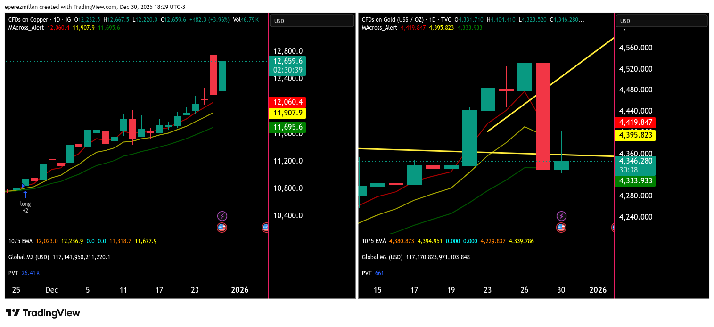This screenshot has width=714, height=327.
Task: Click the PVT indicator label on Gold chart
Action: [366, 273]
